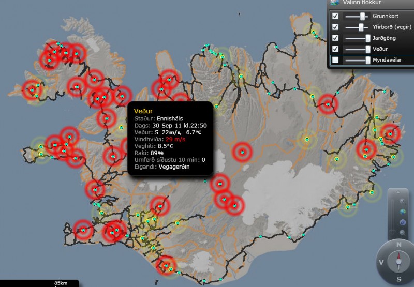414x287 pixels.
Task: Disable the Veður layer checkbox
Action: [x=335, y=49]
